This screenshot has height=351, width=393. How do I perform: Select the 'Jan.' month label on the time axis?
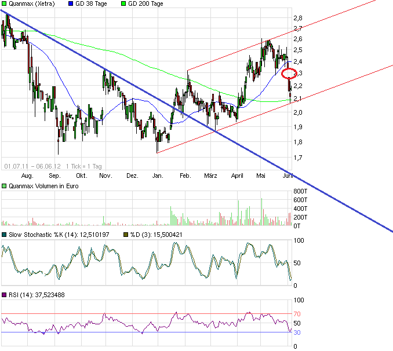click(158, 175)
